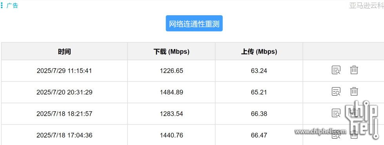
Task: Delete the 2025/7/18 18:21:57 record
Action: 354,113
